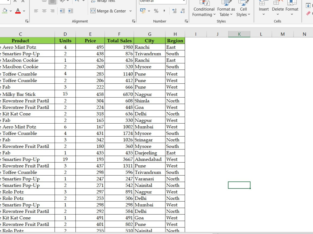Select column M header
Image resolution: width=313 pixels, height=234 pixels.
coord(283,34)
